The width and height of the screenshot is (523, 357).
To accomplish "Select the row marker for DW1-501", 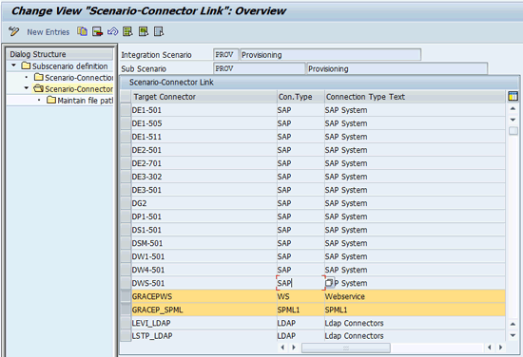I will pos(126,256).
